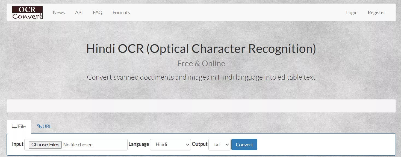This screenshot has width=401, height=157.
Task: Switch to the URL tab
Action: 44,126
